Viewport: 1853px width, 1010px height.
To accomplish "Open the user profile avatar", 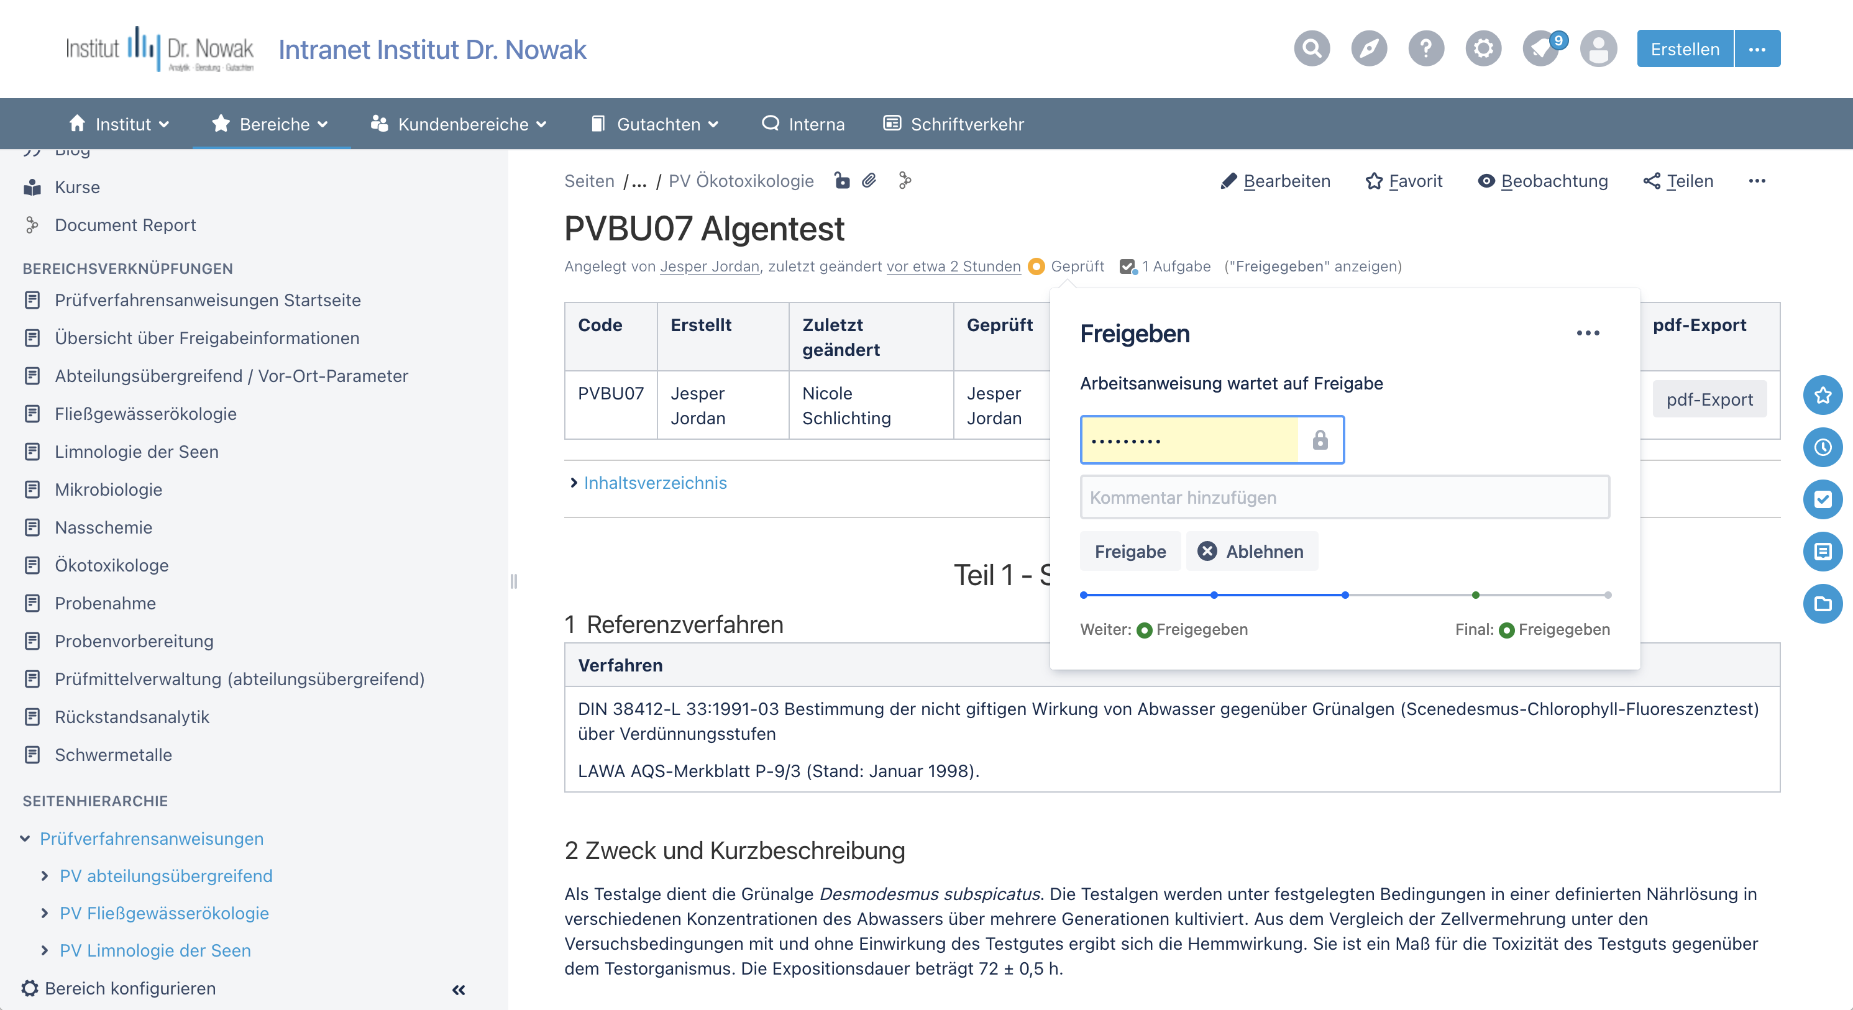I will coord(1598,49).
